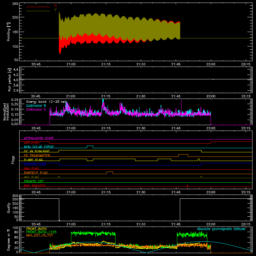
Task: Select the magenta Collimator 9 legend label
Action: click(36, 109)
